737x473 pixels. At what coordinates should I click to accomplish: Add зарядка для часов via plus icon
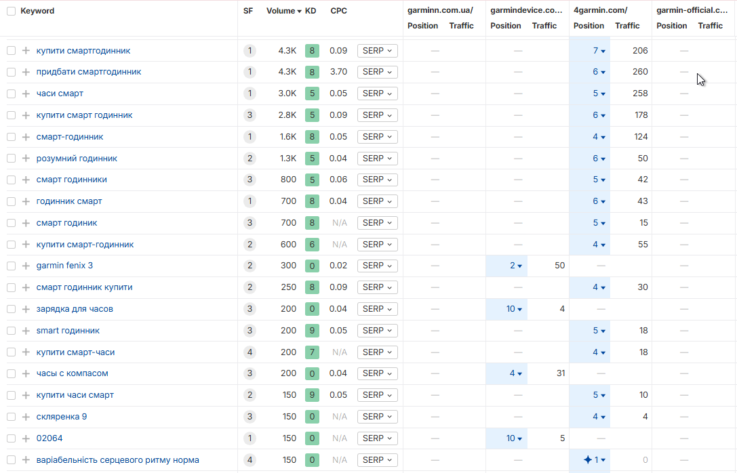[x=26, y=308]
